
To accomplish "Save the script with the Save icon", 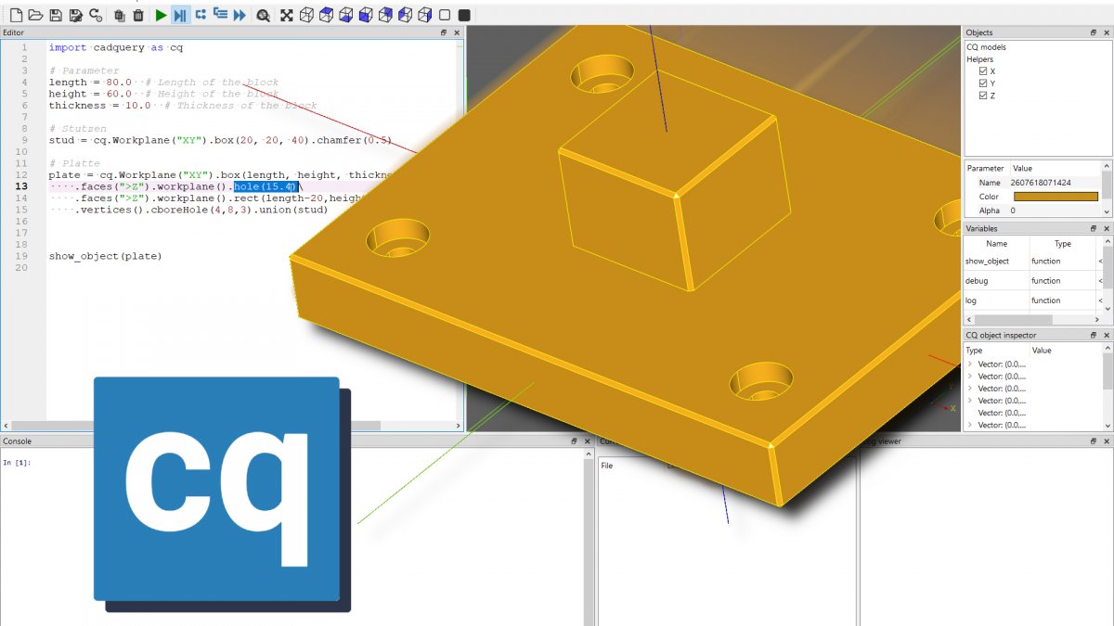I will click(58, 15).
